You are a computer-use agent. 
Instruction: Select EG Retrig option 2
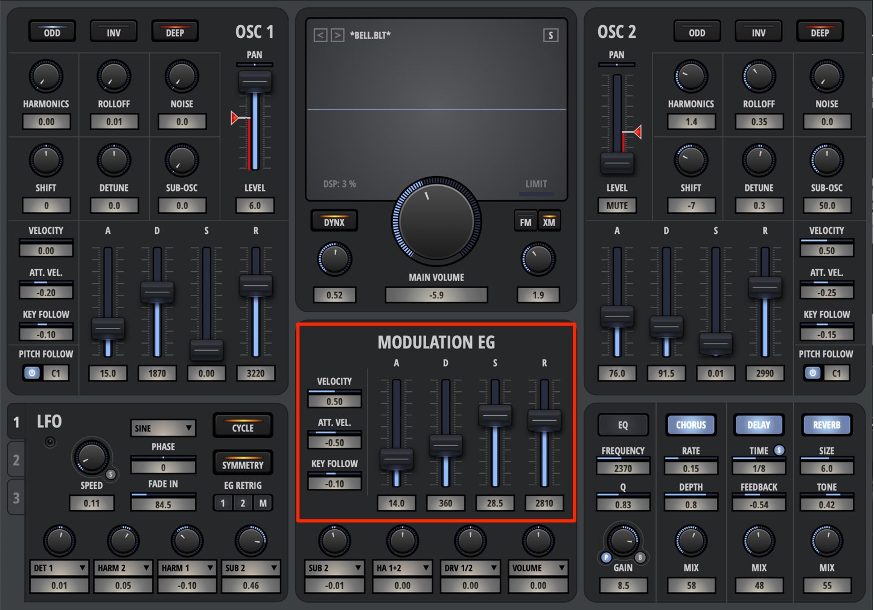click(x=243, y=503)
